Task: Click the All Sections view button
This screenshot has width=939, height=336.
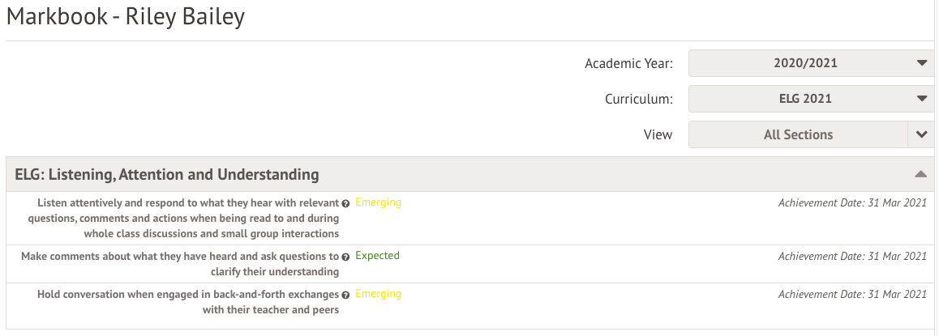Action: coord(798,134)
